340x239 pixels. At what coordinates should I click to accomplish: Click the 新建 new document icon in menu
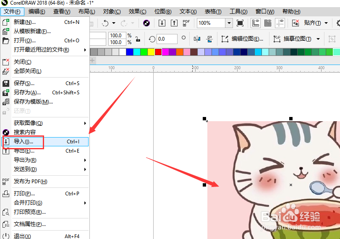pos(6,22)
